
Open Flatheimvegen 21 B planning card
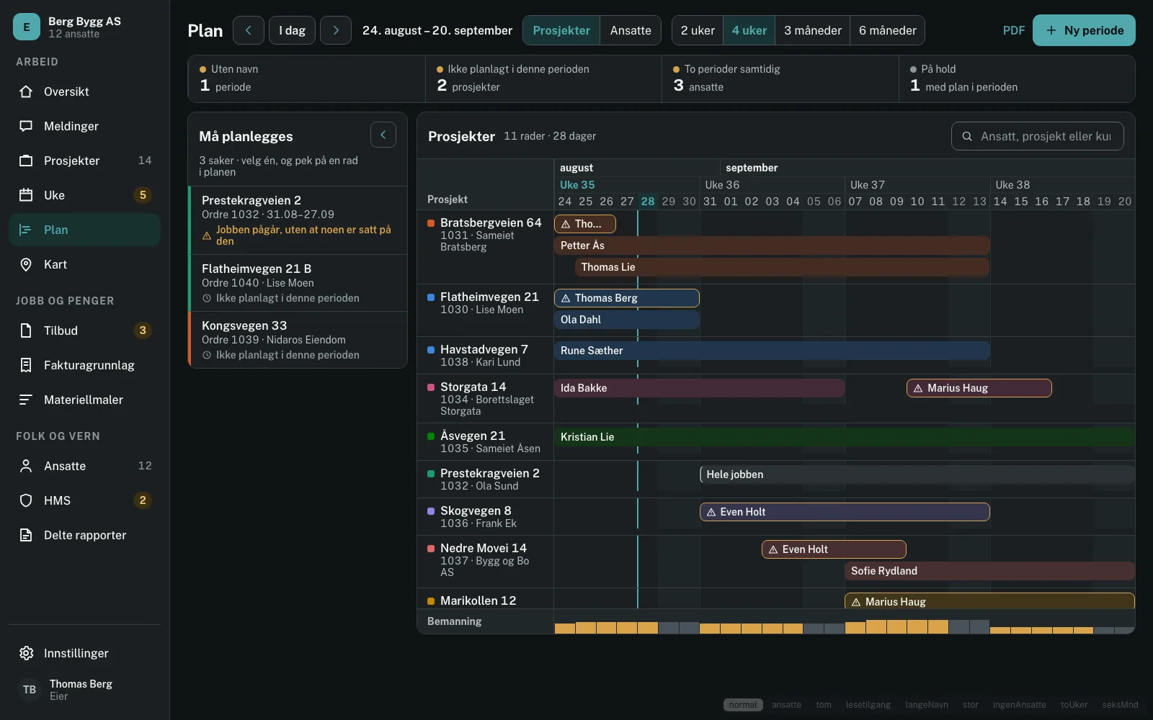tap(298, 283)
